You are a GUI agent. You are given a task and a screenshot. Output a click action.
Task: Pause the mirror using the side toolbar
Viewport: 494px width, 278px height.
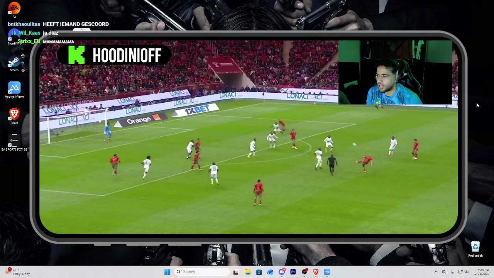[23, 70]
